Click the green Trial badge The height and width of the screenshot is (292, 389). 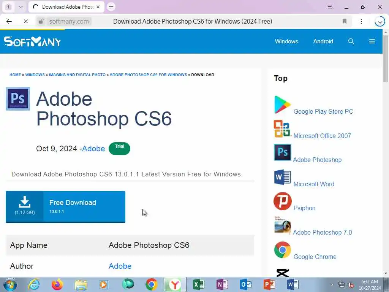[x=119, y=149]
